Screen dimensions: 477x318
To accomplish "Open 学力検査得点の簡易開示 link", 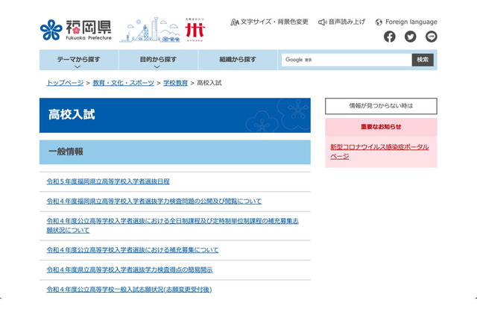I will pos(129,270).
